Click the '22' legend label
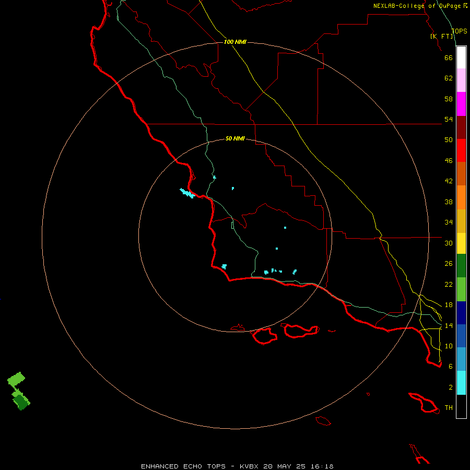 [449, 284]
